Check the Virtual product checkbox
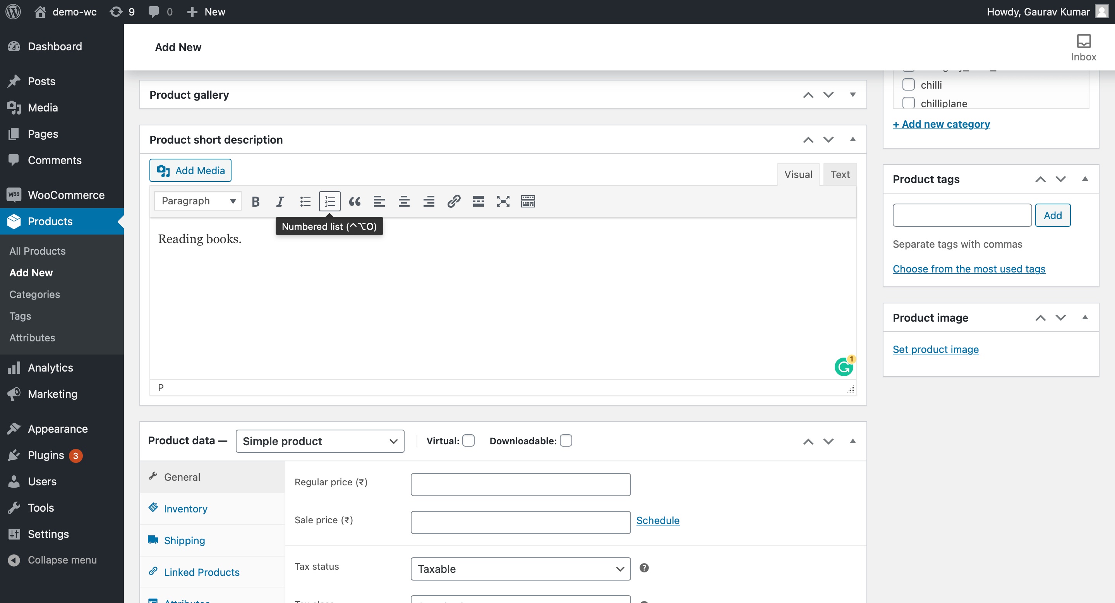Image resolution: width=1115 pixels, height=603 pixels. 468,441
